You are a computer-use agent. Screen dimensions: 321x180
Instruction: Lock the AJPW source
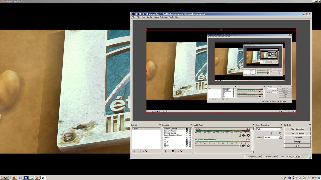click(190, 146)
